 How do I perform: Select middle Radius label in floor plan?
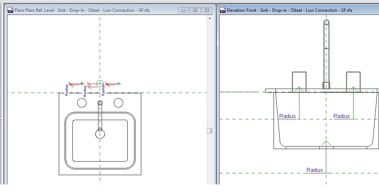(x=85, y=91)
